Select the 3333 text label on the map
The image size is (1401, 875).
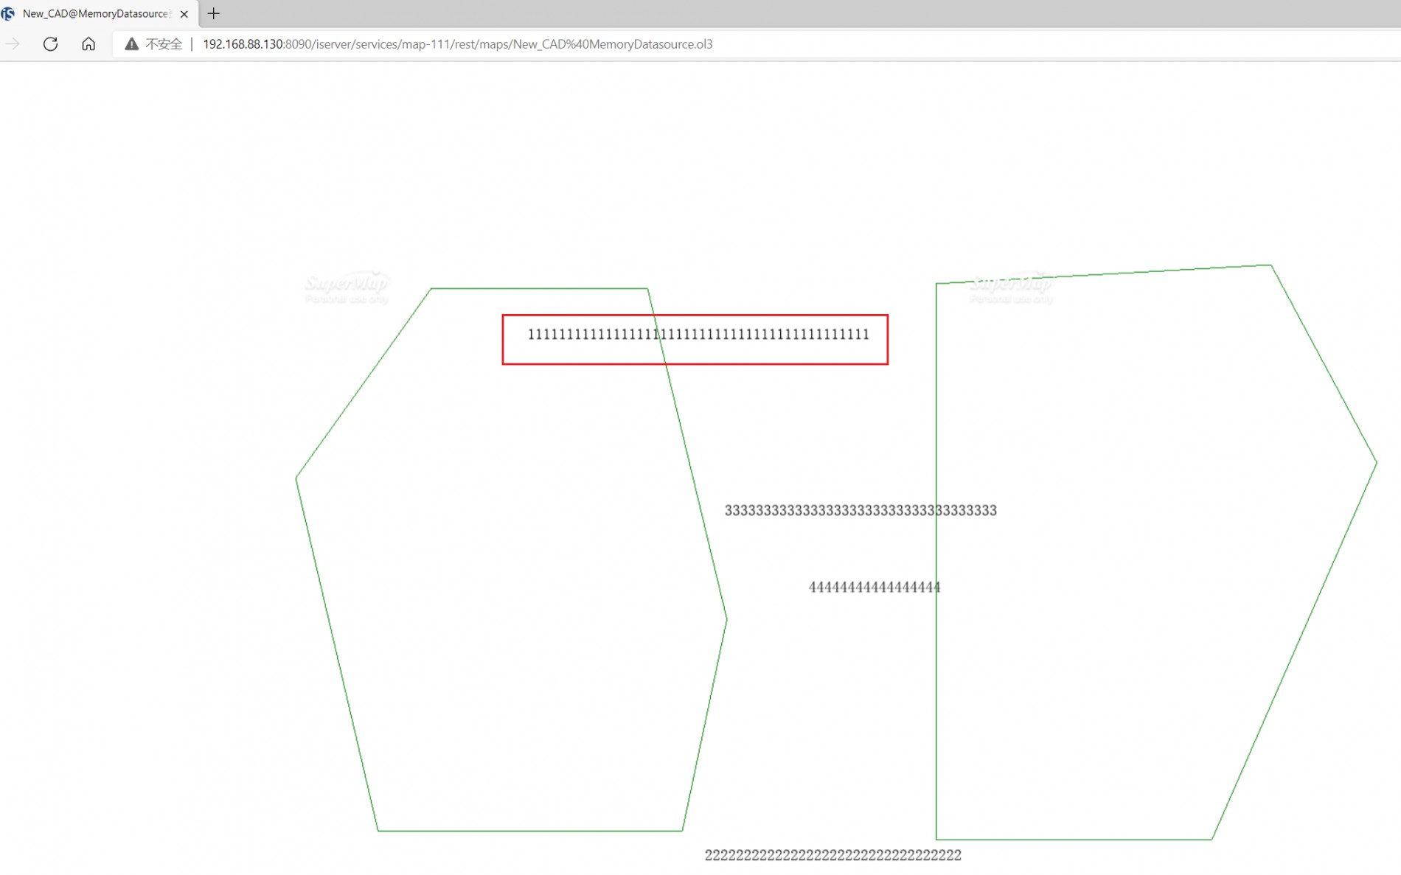click(x=860, y=511)
